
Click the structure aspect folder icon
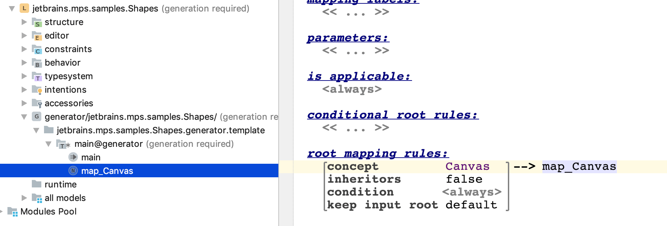pyautogui.click(x=37, y=22)
